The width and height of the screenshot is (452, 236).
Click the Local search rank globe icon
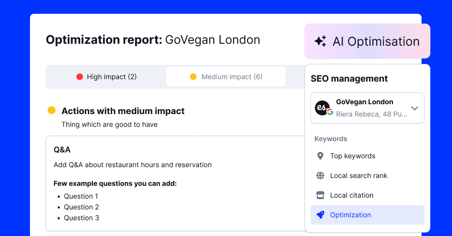pyautogui.click(x=320, y=176)
